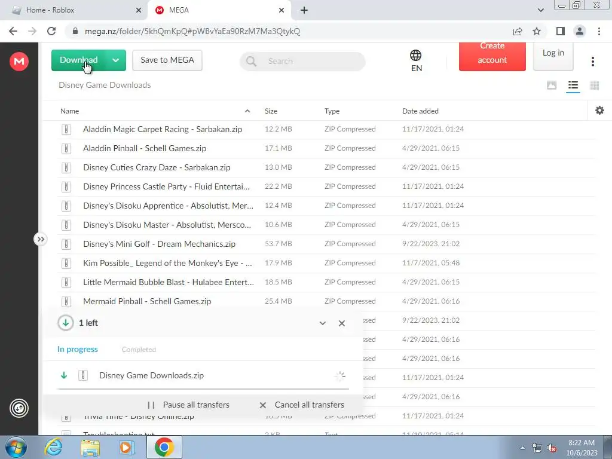Toggle the browser side panel icon

[x=561, y=31]
